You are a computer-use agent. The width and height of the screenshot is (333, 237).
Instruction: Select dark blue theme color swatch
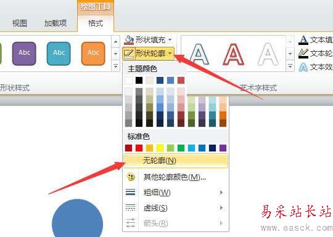[160, 81]
